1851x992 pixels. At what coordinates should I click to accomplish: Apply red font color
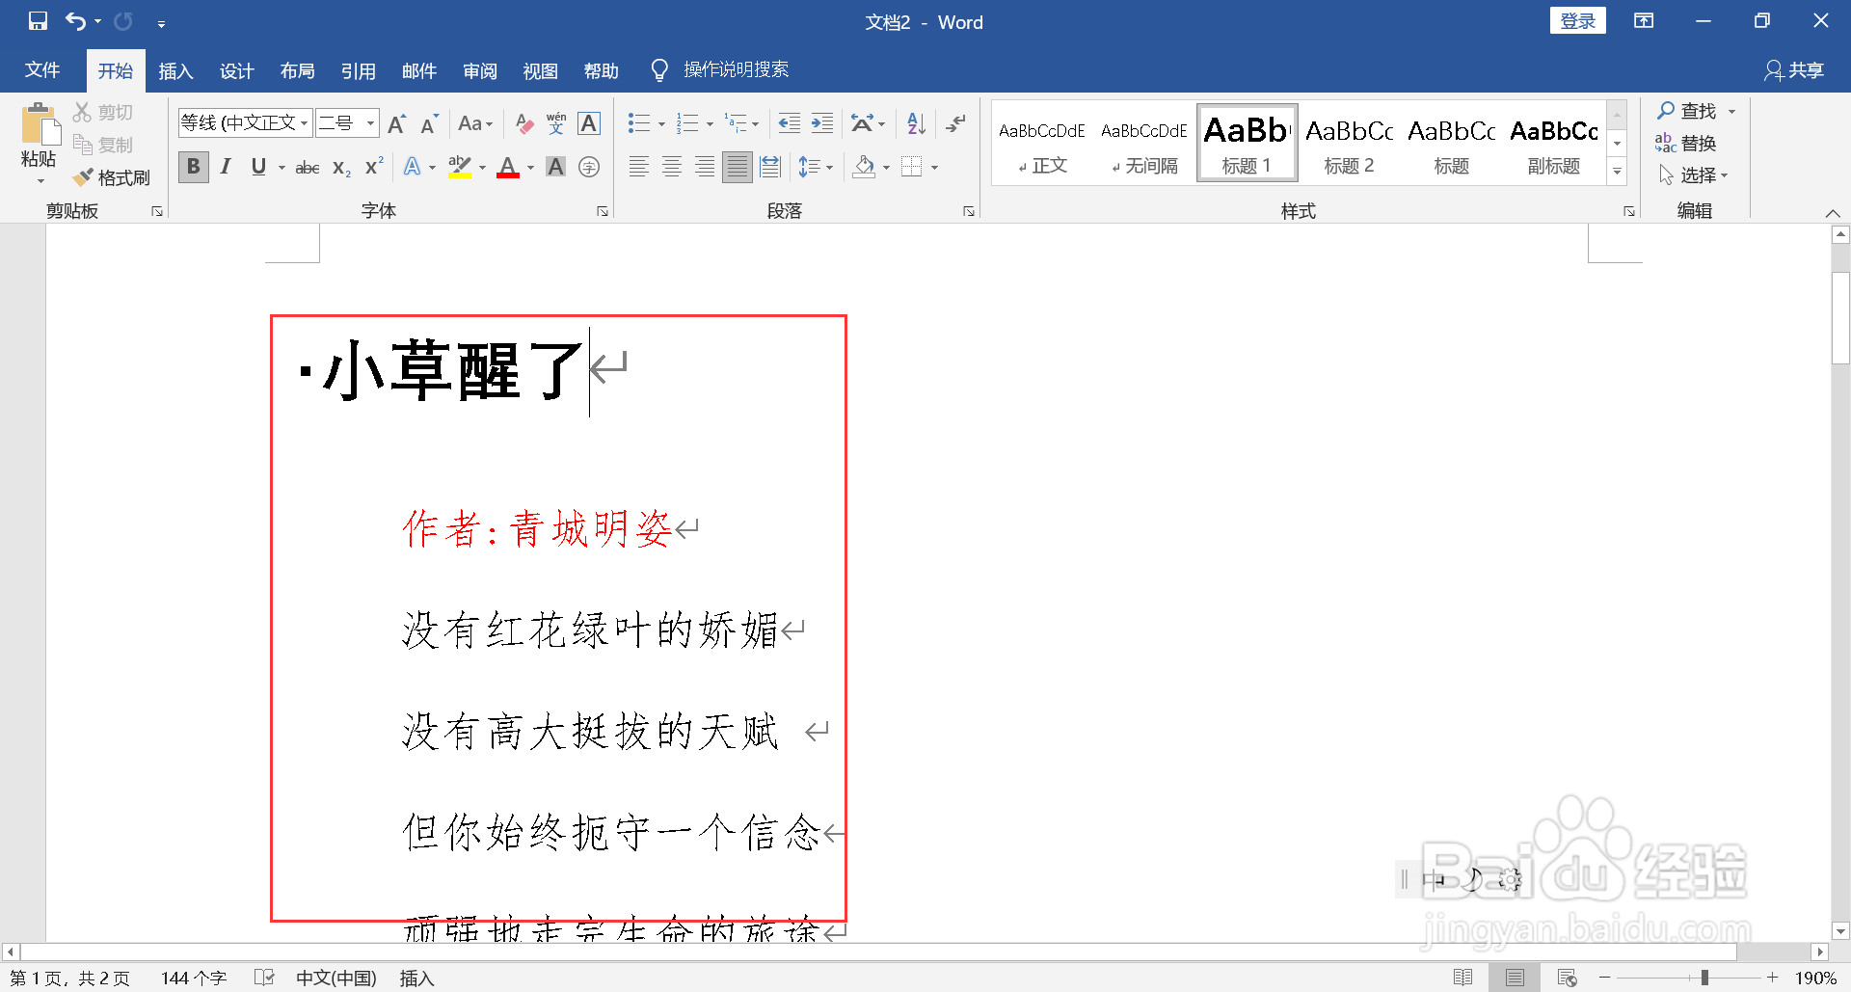point(508,168)
